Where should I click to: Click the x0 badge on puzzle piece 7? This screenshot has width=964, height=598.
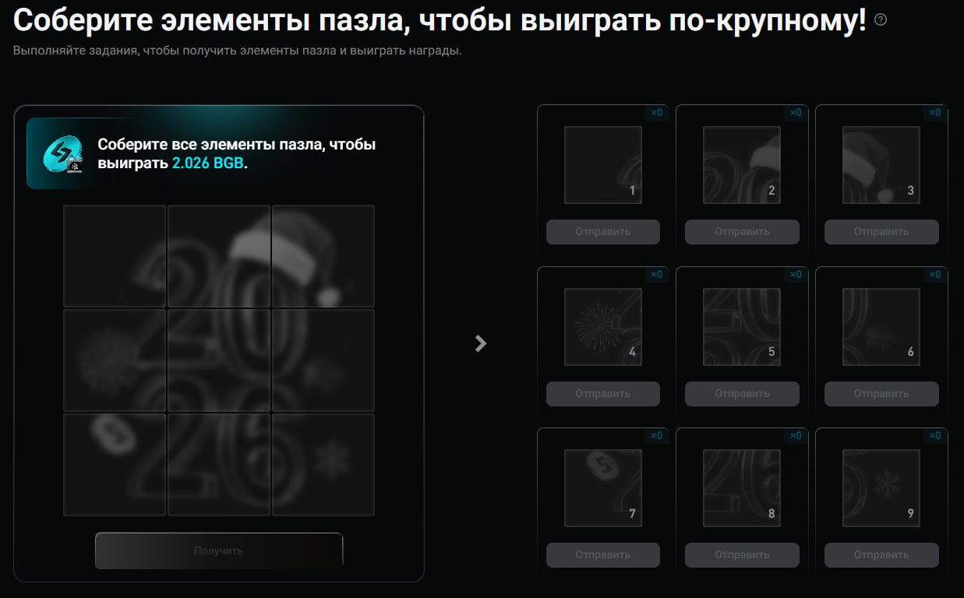point(656,436)
